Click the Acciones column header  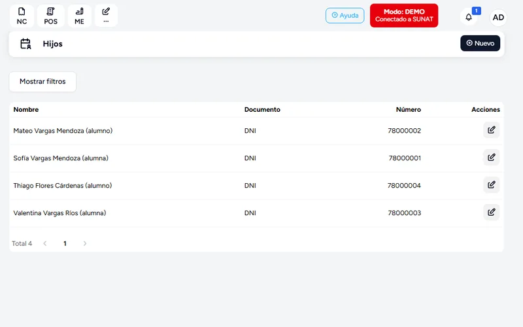point(485,109)
